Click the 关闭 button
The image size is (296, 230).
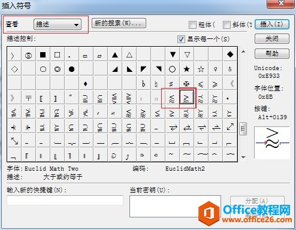[272, 38]
